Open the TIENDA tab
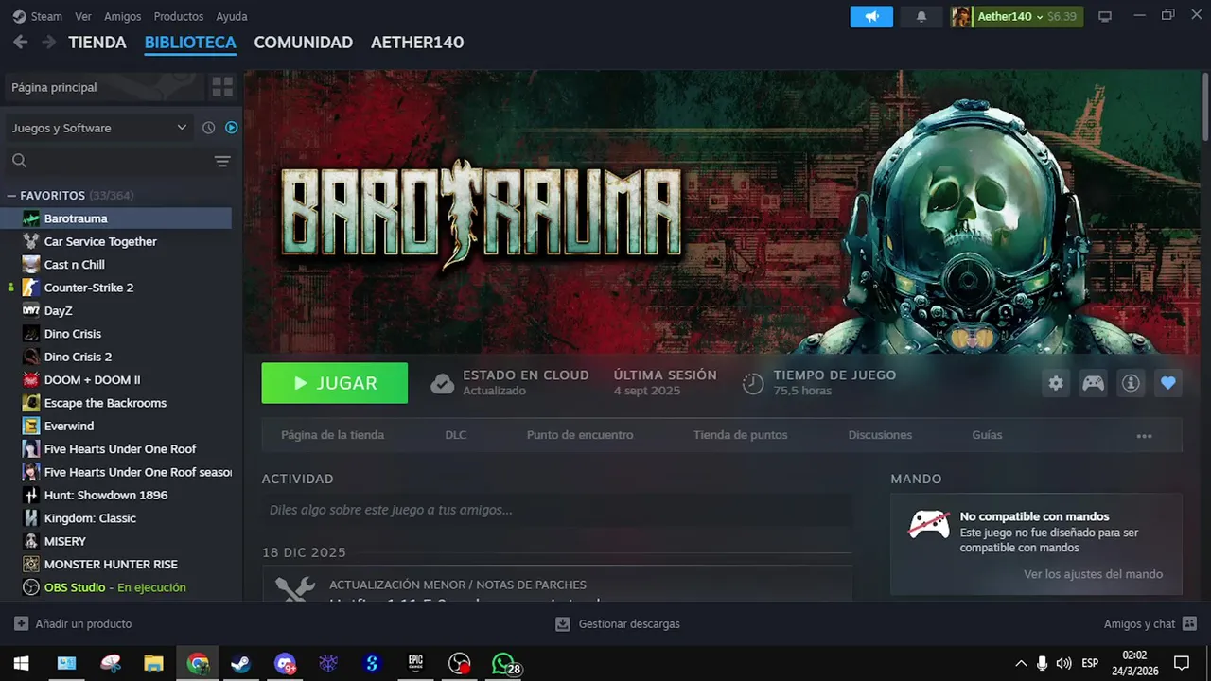 point(97,43)
